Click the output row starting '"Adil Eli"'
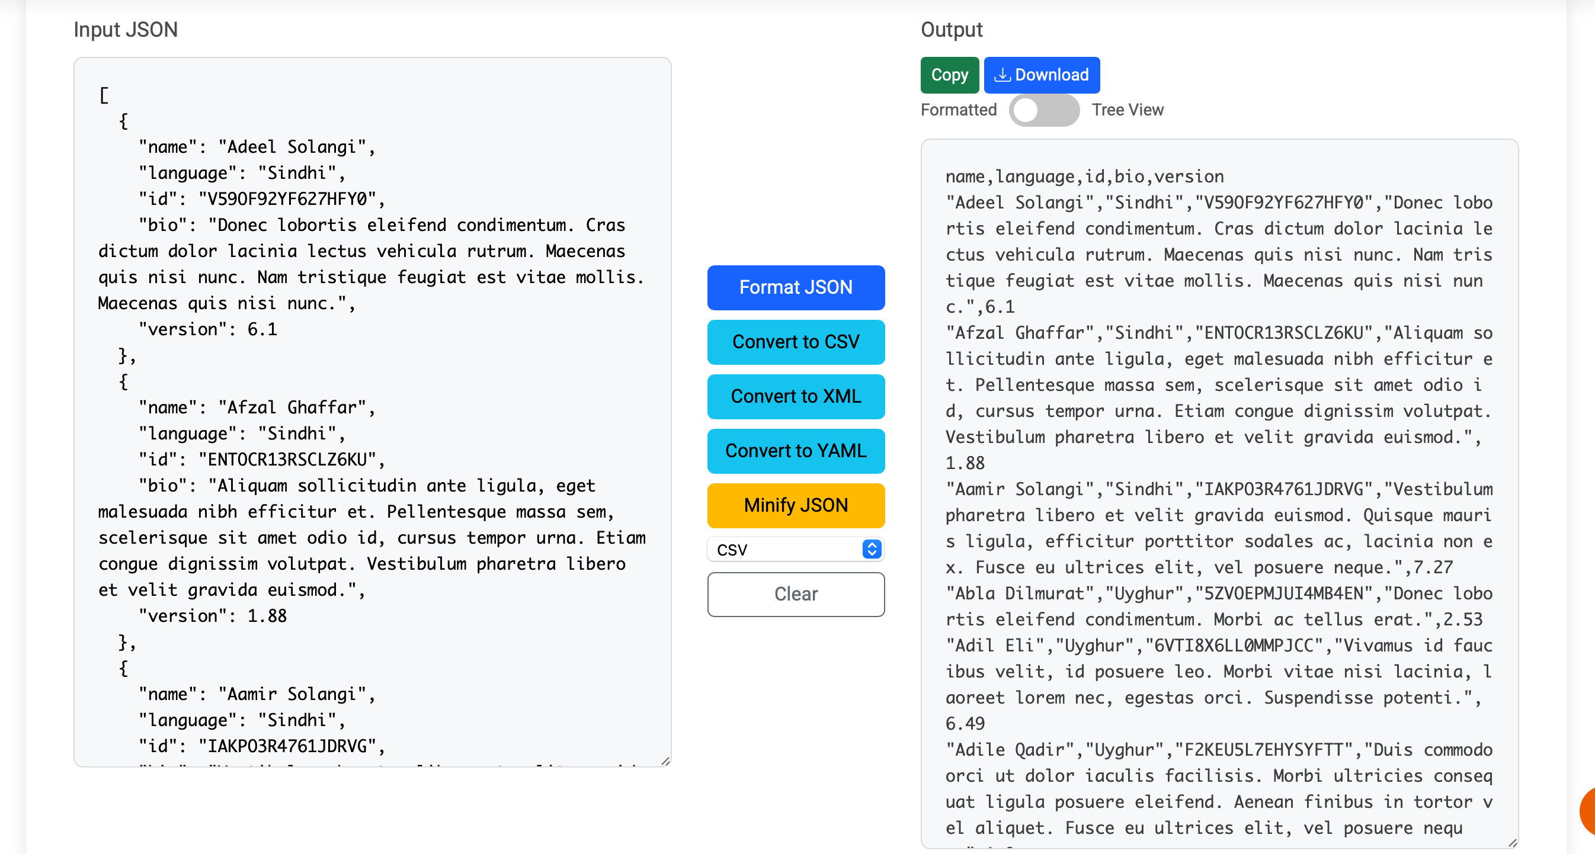 click(1219, 685)
